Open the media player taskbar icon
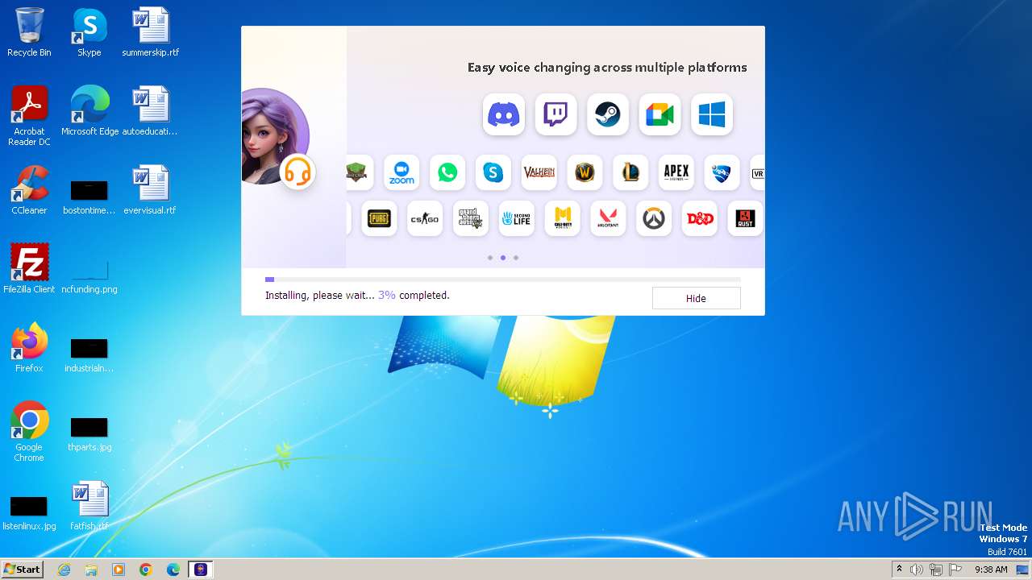1032x580 pixels. (x=119, y=570)
